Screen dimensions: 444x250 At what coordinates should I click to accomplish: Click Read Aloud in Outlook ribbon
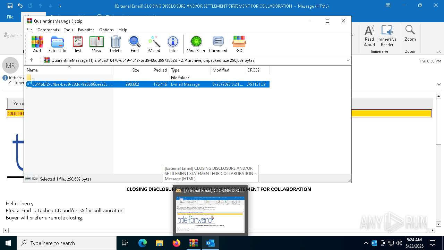click(369, 36)
